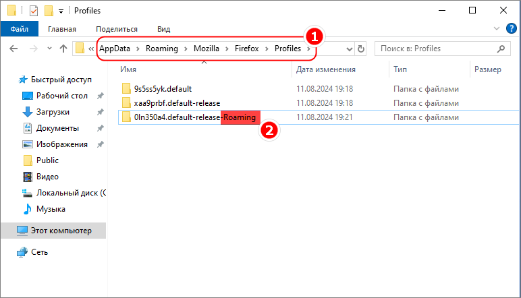Click the search magnifier icon
The height and width of the screenshot is (298, 521).
click(x=501, y=49)
